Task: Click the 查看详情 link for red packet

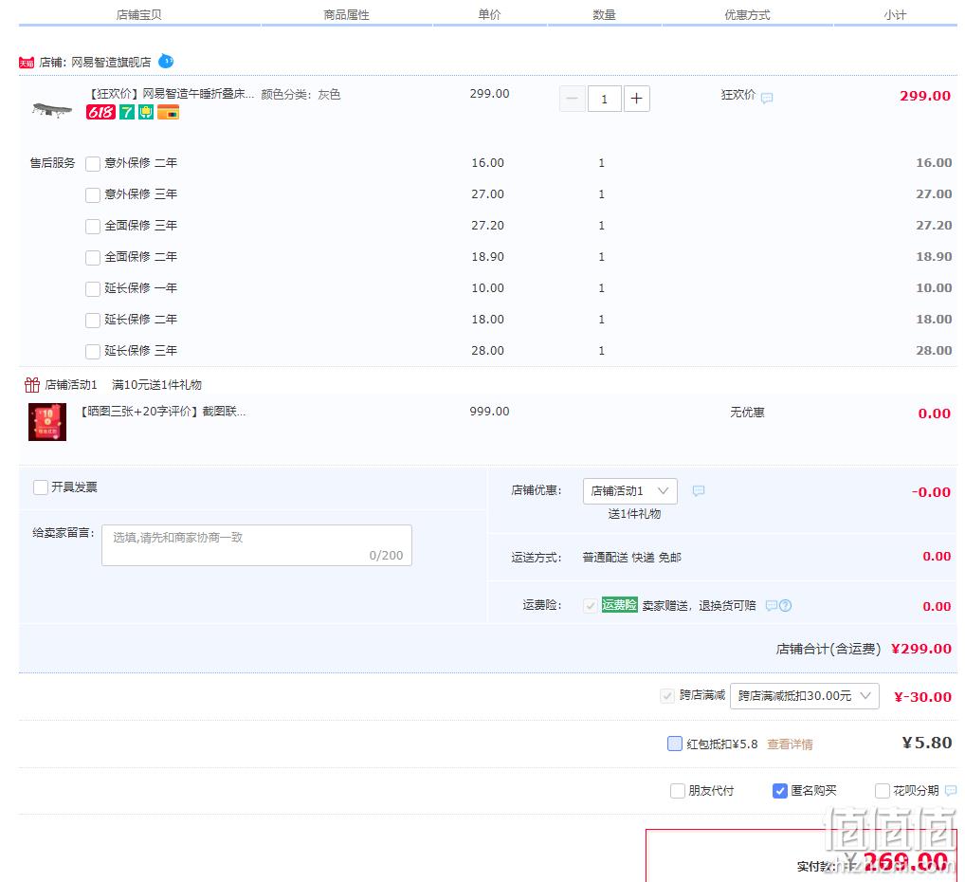Action: (790, 744)
